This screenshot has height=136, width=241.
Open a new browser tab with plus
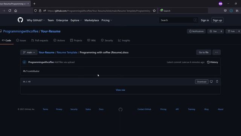point(34,3)
